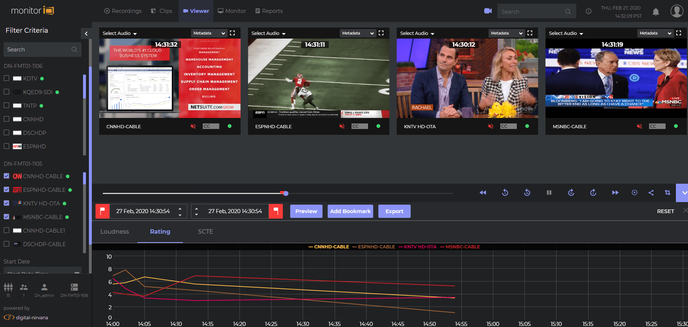Skip forward 5 seconds
688x327 pixels.
click(593, 193)
